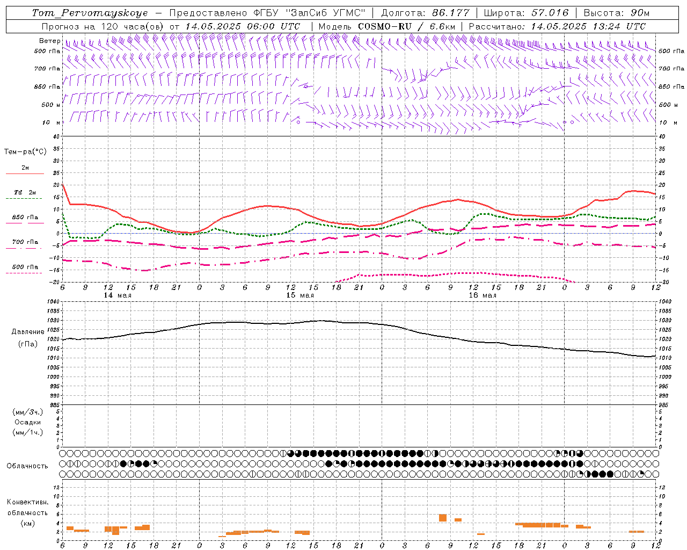Screen dimensions: 687x550
Task: Click the 'Осадки' precipitation panel label
Action: pyautogui.click(x=28, y=422)
